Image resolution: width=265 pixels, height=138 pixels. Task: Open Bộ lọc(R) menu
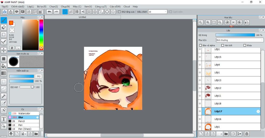point(42,6)
